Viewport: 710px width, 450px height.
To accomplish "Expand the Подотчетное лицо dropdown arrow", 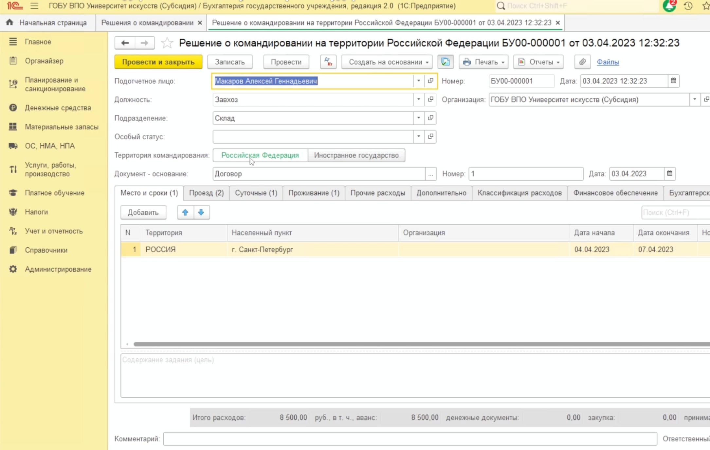I will coord(418,81).
